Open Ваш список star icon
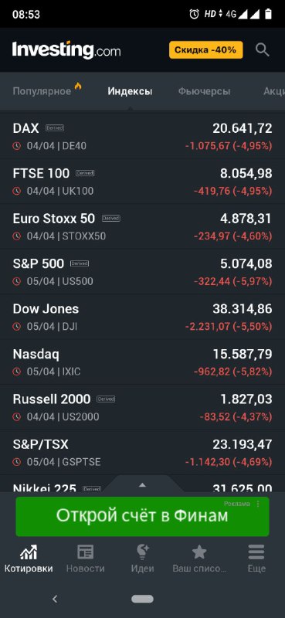Image resolution: width=285 pixels, height=618 pixels. click(x=199, y=552)
